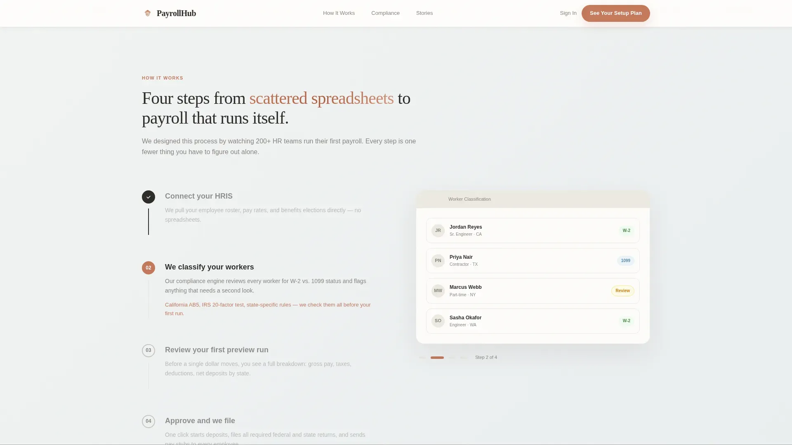
Task: Click the PN avatar for Priya Nair
Action: pos(438,261)
